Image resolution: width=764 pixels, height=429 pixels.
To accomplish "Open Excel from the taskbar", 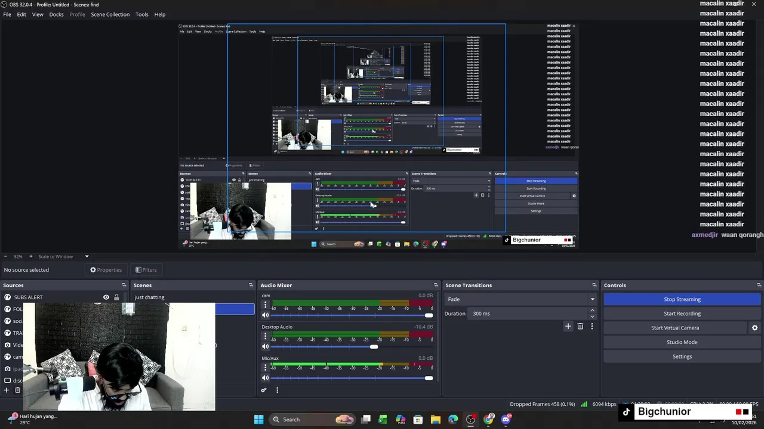I will [383, 419].
